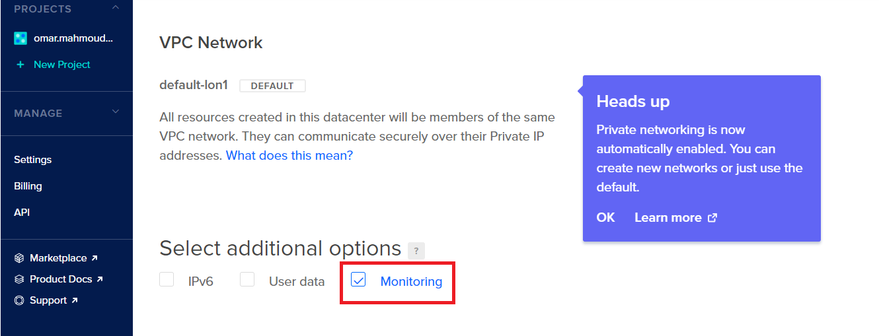The image size is (879, 336).
Task: Dismiss the Heads up tooltip with OK
Action: pos(605,218)
